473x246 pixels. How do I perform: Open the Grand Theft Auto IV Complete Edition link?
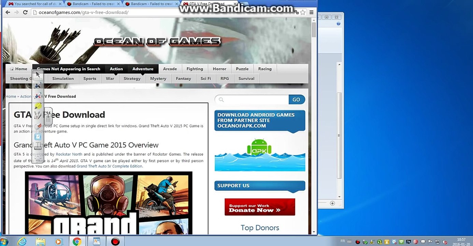(x=109, y=166)
